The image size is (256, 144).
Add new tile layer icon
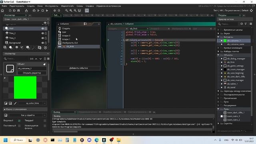point(17,48)
